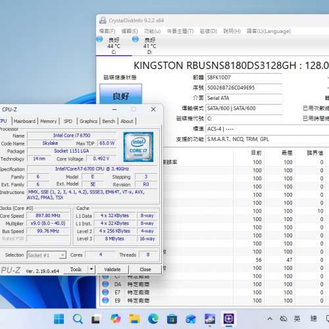This screenshot has height=329, width=329.
Task: Open the 語言(L)(Language) menu
Action: (268, 31)
